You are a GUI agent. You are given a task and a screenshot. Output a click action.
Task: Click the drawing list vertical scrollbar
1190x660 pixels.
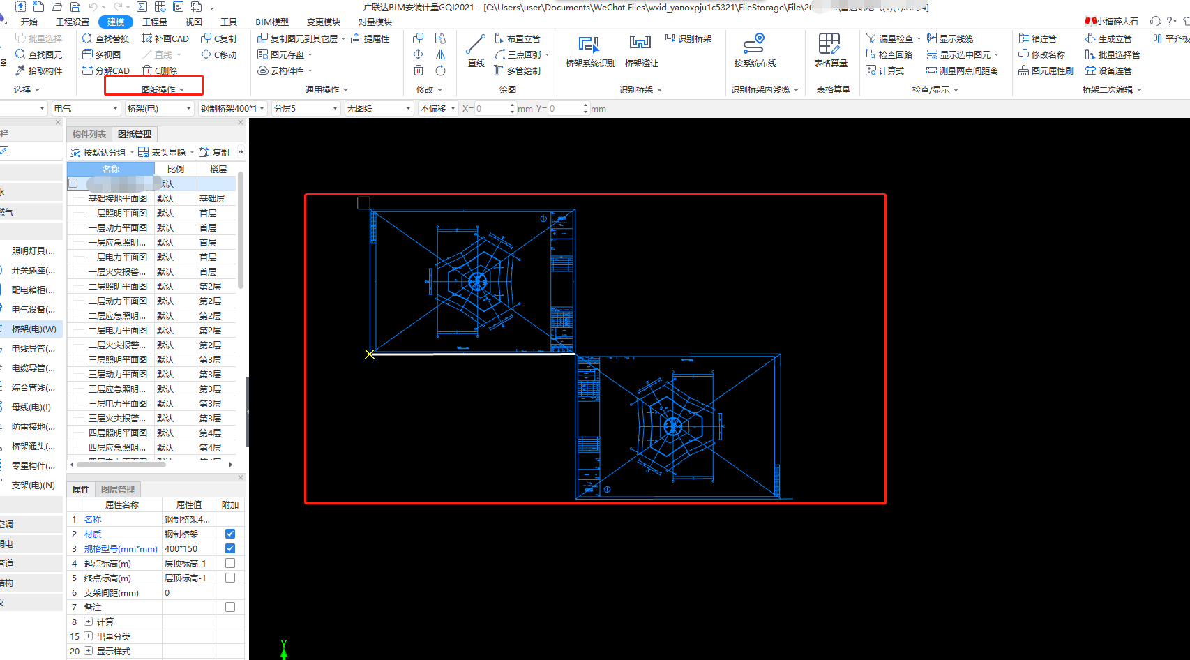[x=241, y=230]
